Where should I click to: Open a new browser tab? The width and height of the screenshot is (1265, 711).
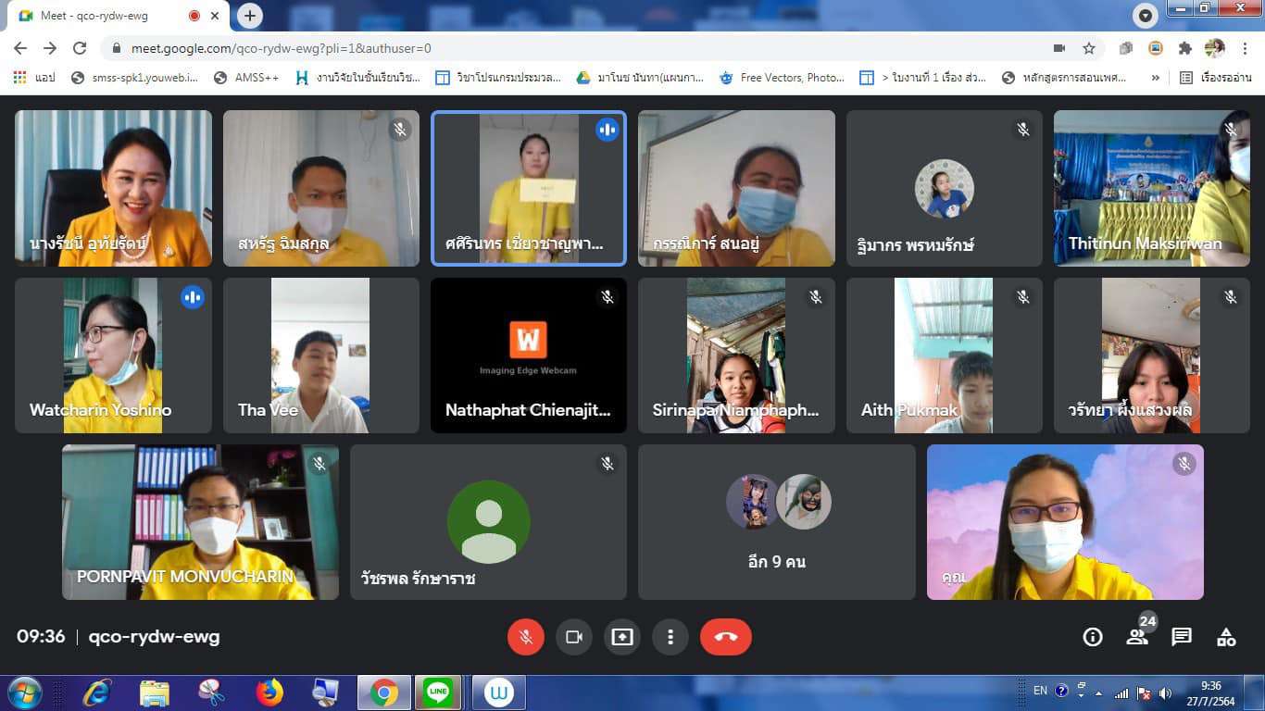pos(249,16)
